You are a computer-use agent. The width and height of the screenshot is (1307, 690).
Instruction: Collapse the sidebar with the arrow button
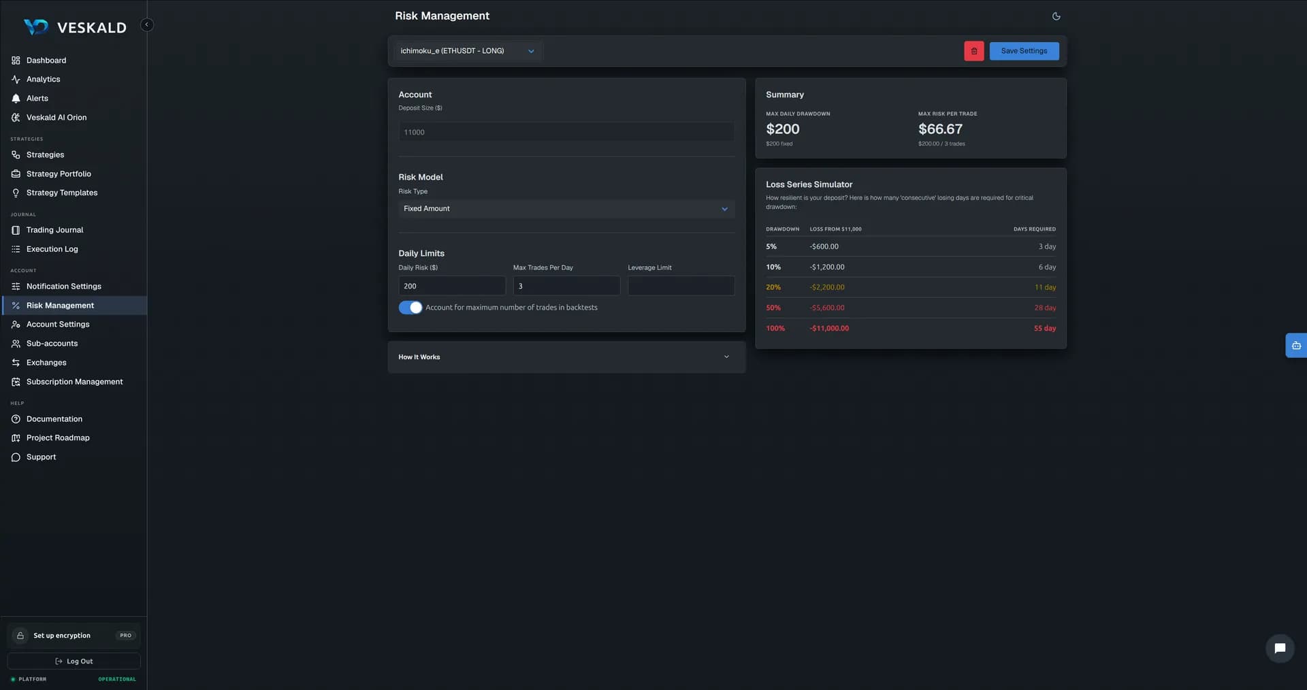146,24
